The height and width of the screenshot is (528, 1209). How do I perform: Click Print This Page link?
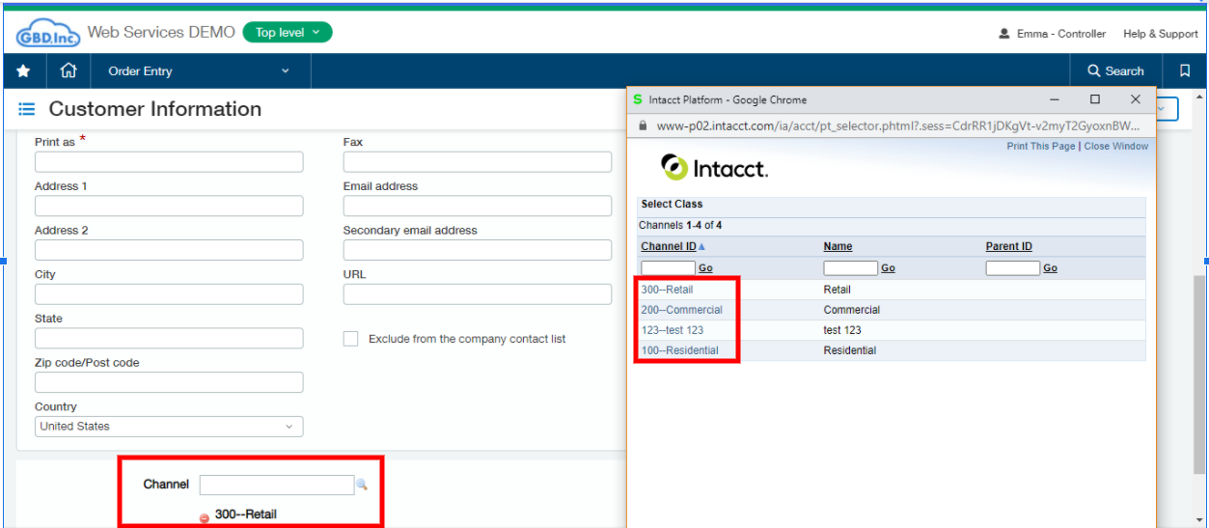tap(1040, 147)
